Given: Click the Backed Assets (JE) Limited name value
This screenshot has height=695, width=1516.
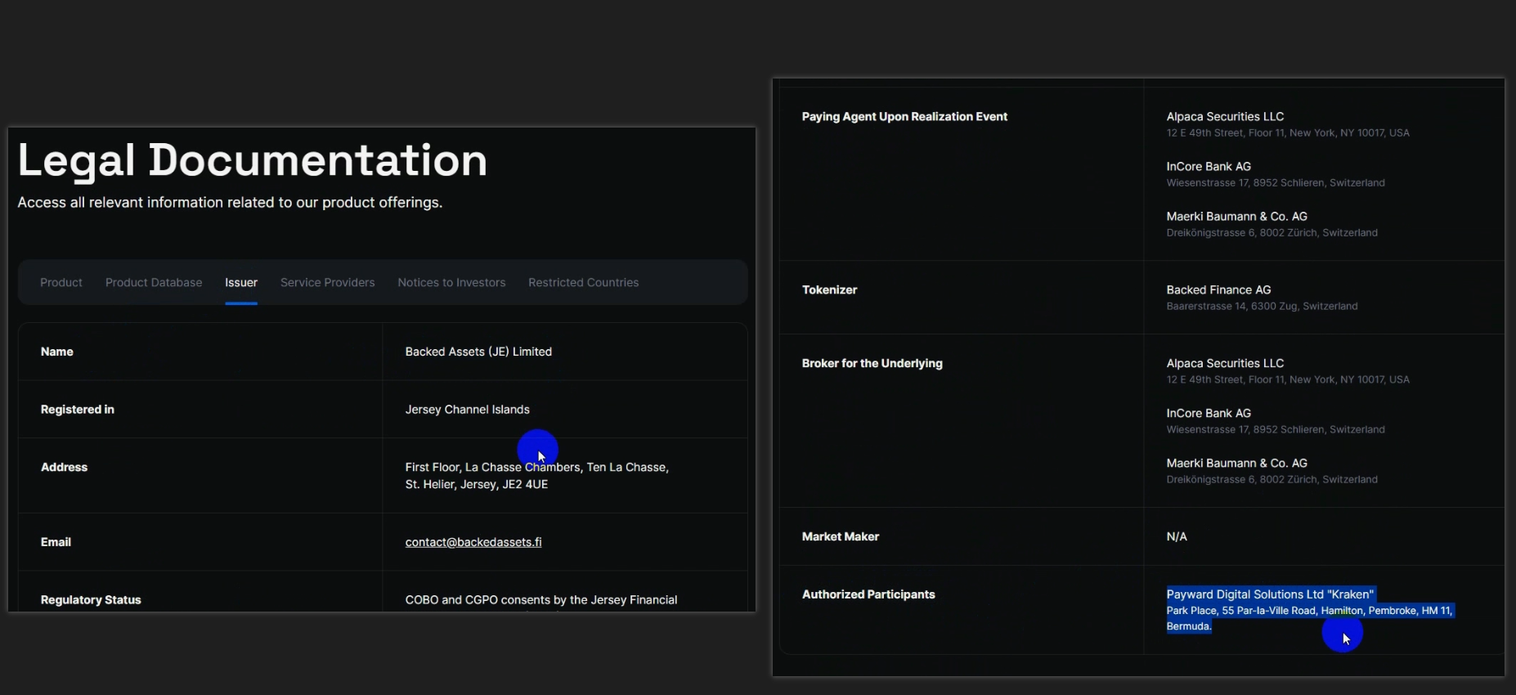Looking at the screenshot, I should (x=478, y=352).
